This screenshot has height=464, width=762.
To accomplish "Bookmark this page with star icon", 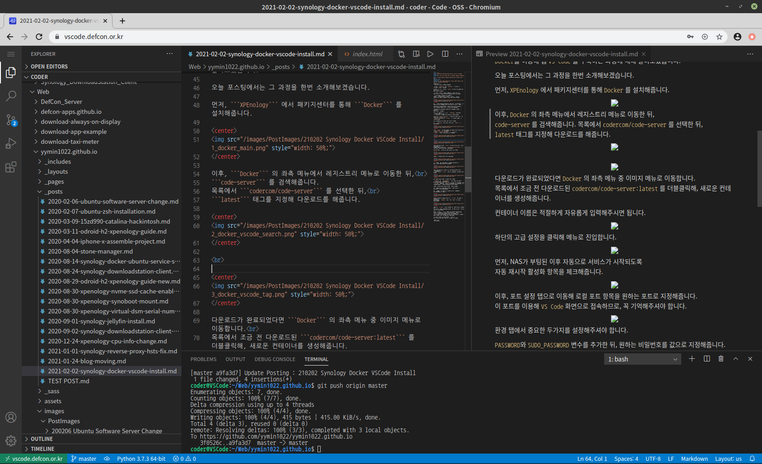I will (x=719, y=37).
